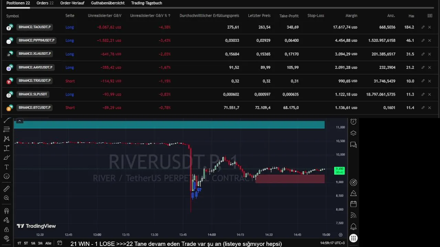Sort by the Take-Profit column header
This screenshot has height=247, width=440.
tap(289, 16)
